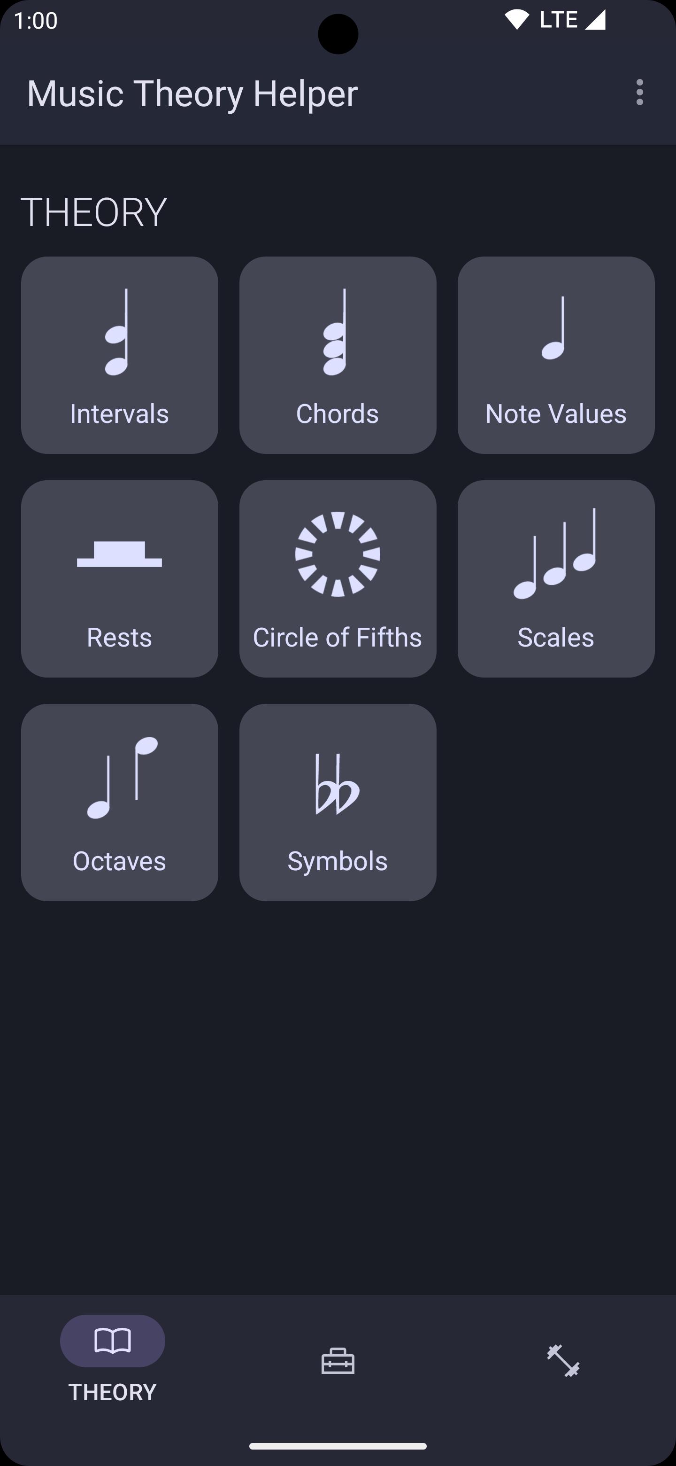
Task: Tap the Note Values label
Action: [555, 414]
